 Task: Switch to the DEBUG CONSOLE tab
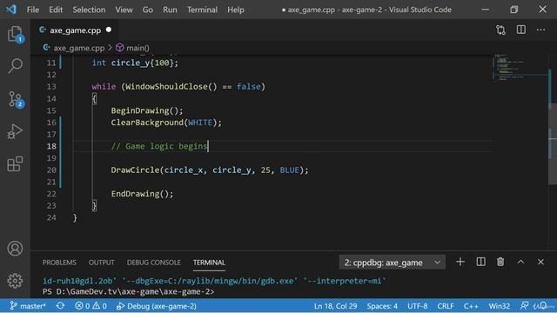[x=153, y=263]
